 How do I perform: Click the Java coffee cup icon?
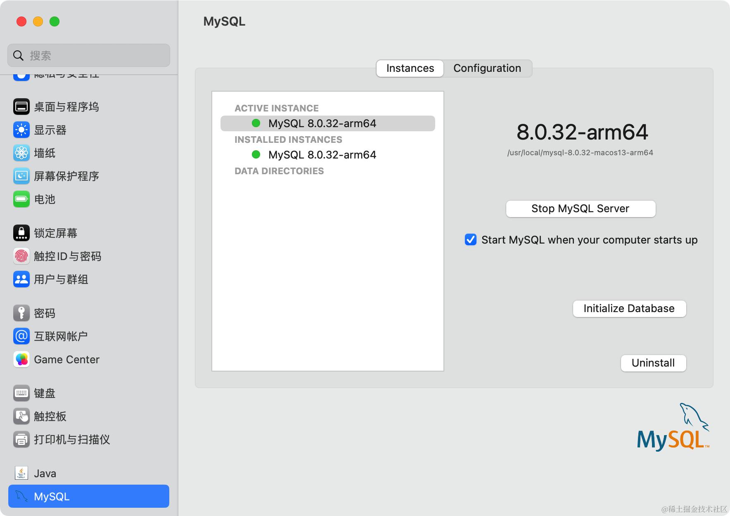[21, 473]
